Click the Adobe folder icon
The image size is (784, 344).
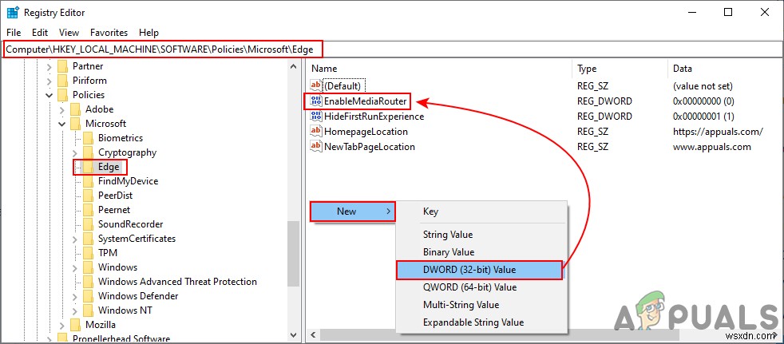click(75, 109)
